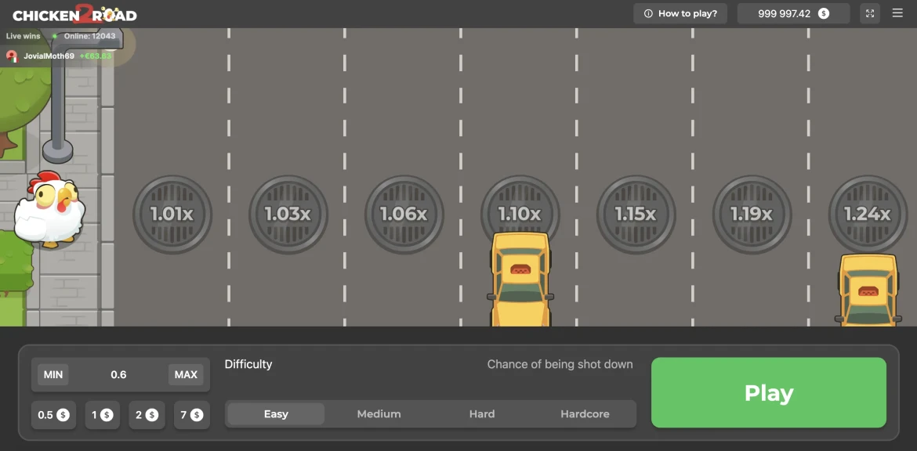Choose the 2 dollar bet preset
Viewport: 917px width, 451px height.
[147, 415]
